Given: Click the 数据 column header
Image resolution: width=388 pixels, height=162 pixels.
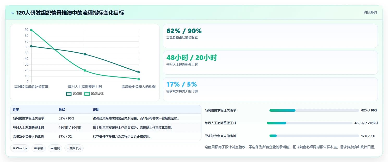Looking at the screenshot, I should (62, 110).
